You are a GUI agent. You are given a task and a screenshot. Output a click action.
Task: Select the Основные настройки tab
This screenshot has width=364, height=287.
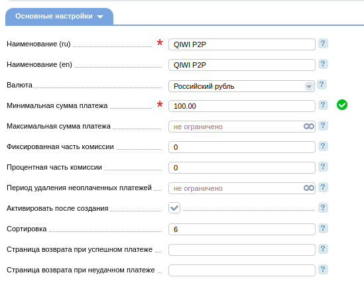pos(59,17)
